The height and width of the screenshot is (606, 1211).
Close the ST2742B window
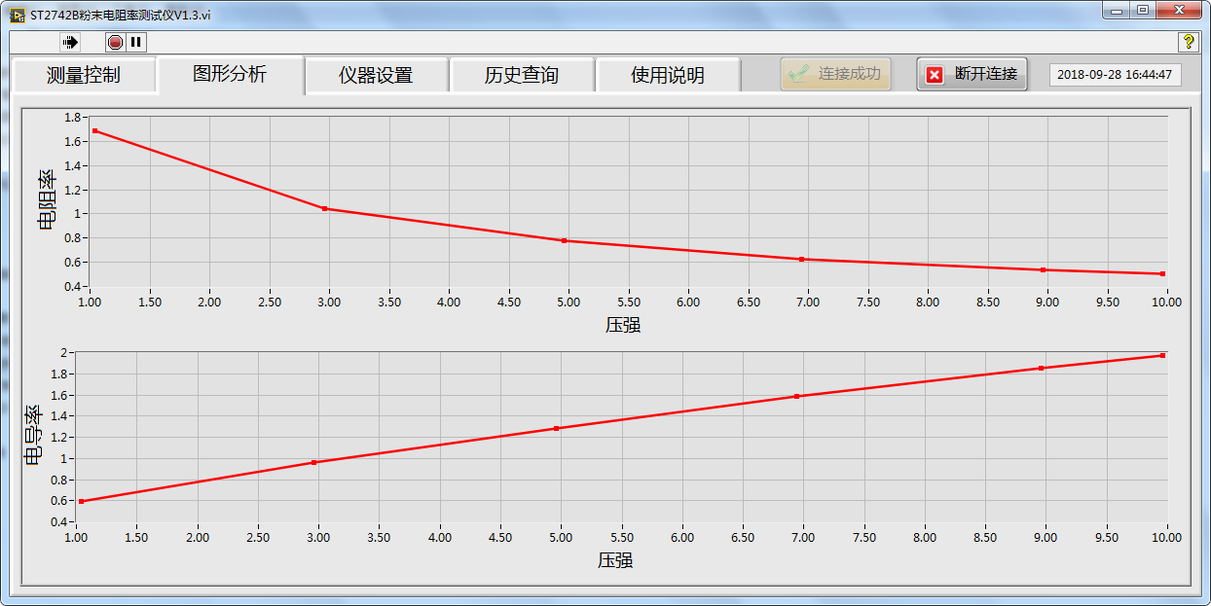(x=1179, y=10)
